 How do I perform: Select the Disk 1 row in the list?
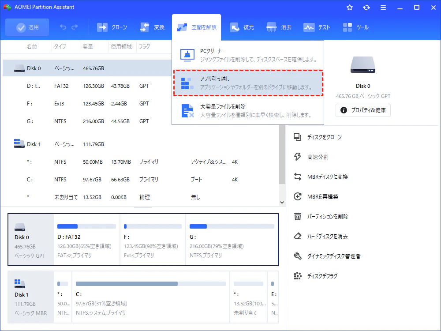141,144
